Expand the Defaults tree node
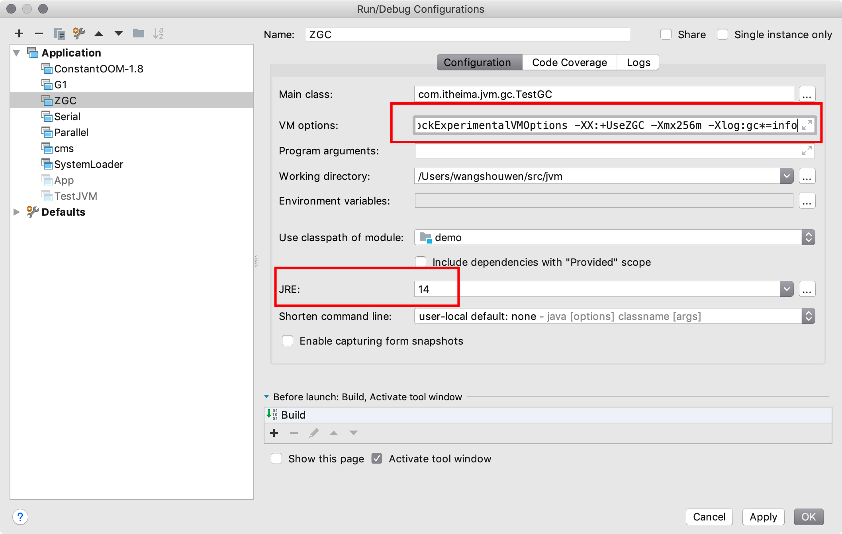Image resolution: width=842 pixels, height=534 pixels. click(x=16, y=212)
